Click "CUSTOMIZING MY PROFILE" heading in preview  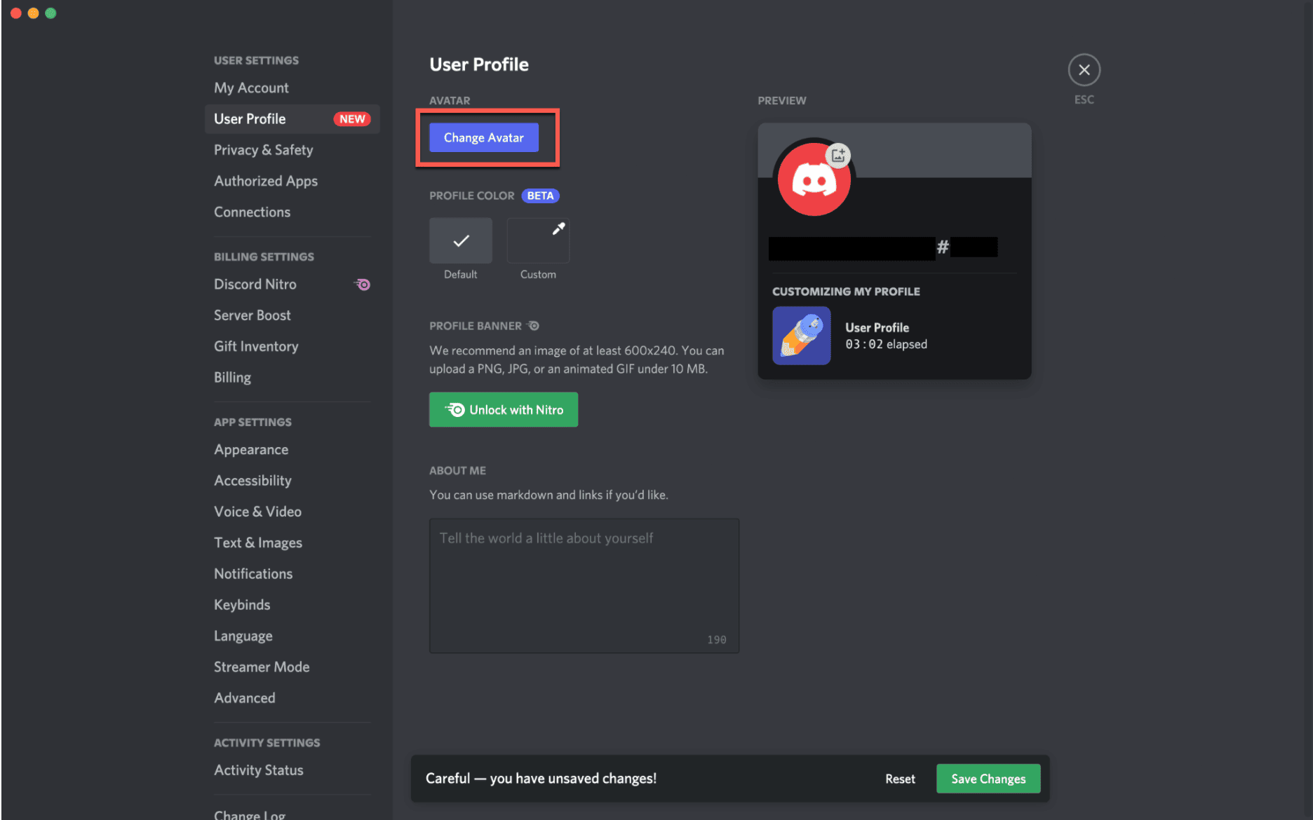[846, 292]
